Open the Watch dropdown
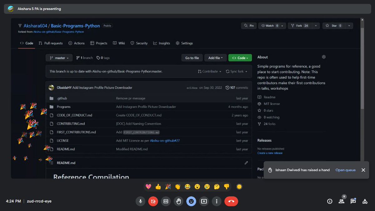 coord(272,26)
